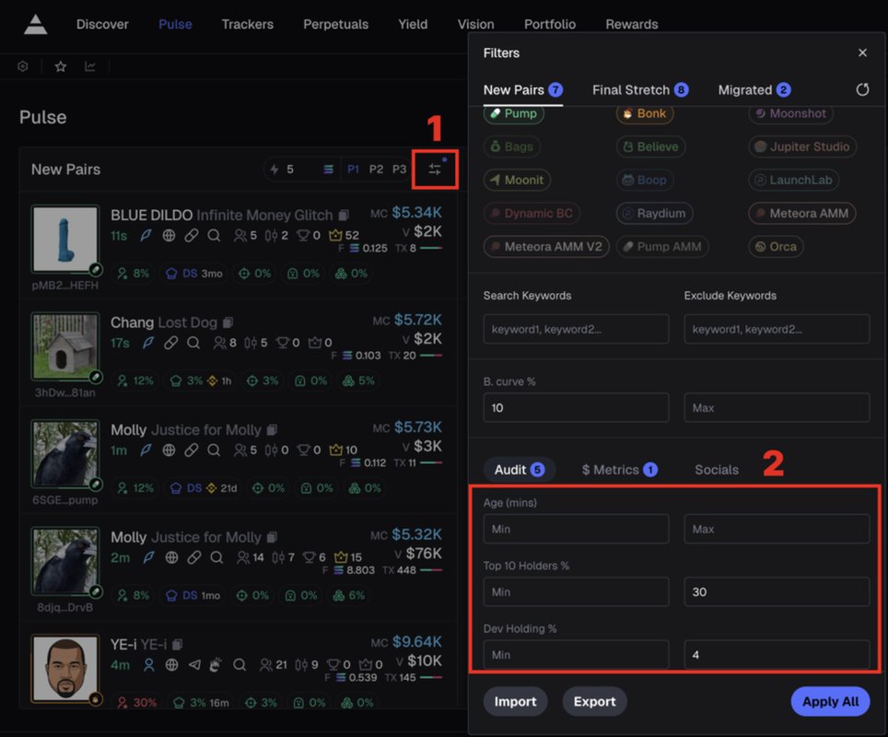The image size is (888, 737).
Task: Toggle the Jupiter Studio protocol filter
Action: [x=802, y=146]
